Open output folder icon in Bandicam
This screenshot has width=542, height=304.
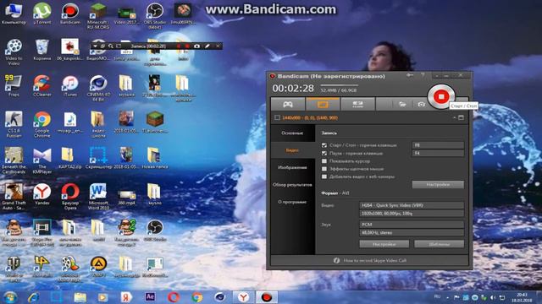[x=402, y=104]
